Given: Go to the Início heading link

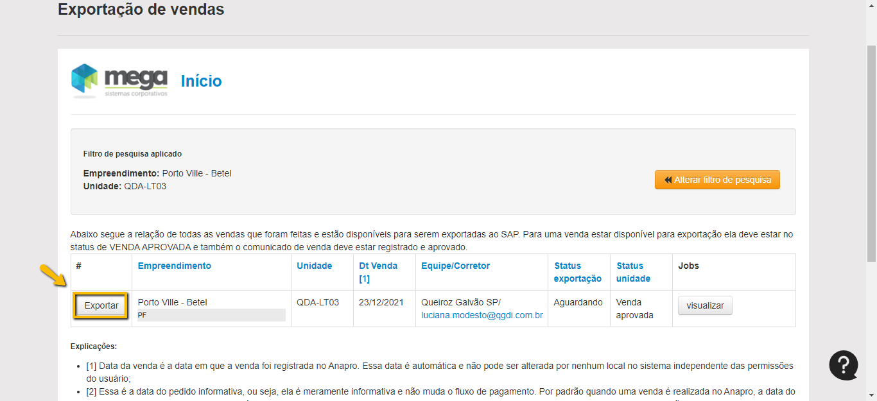Looking at the screenshot, I should (201, 81).
